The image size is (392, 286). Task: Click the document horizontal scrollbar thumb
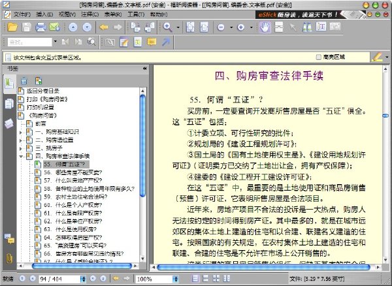click(x=263, y=267)
